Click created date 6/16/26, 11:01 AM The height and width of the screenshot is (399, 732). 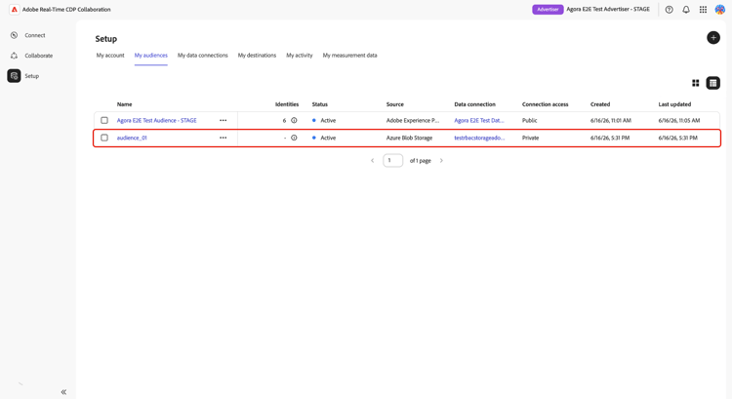coord(611,120)
